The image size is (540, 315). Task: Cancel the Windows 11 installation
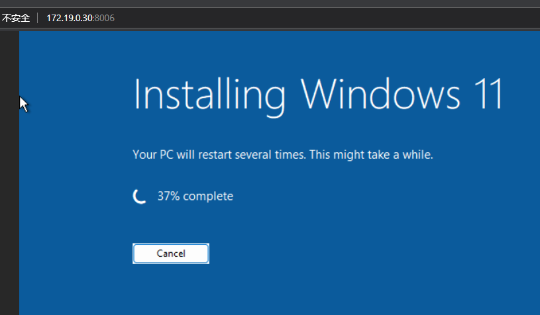pyautogui.click(x=171, y=253)
